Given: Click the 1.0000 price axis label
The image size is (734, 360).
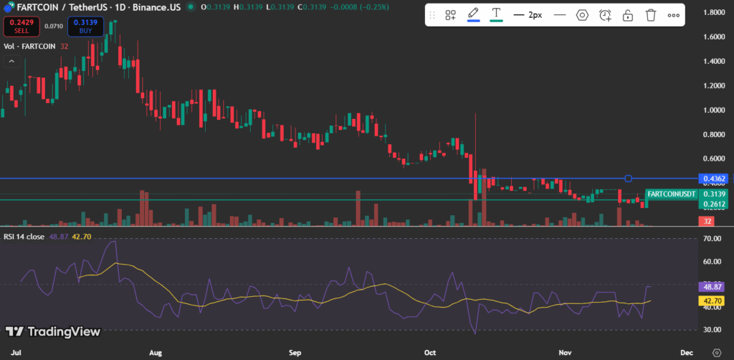Looking at the screenshot, I should [714, 110].
